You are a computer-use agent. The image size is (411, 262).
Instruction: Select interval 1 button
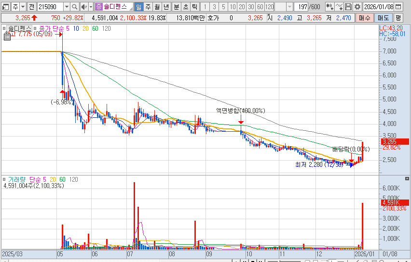coord(205,7)
